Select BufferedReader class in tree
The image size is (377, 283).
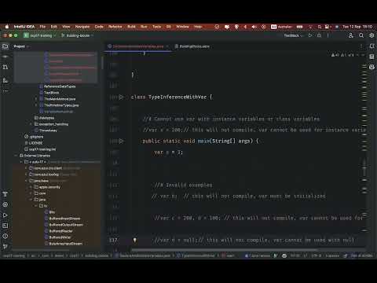click(x=60, y=231)
